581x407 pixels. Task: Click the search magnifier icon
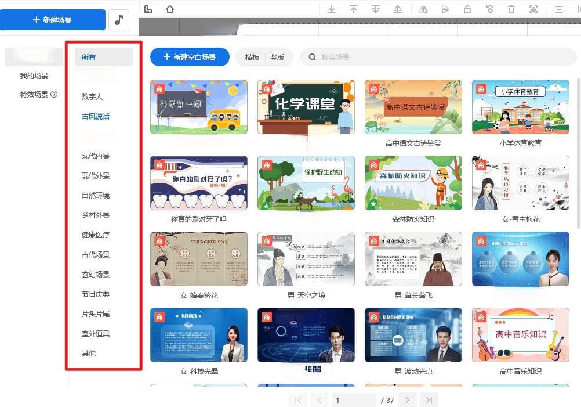tap(313, 57)
